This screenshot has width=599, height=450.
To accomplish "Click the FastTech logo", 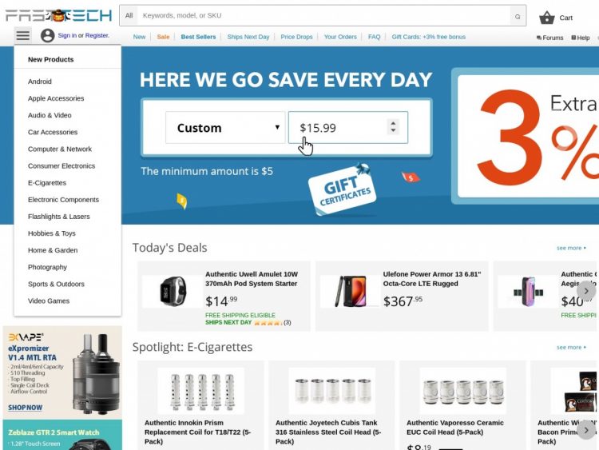I will tap(58, 15).
